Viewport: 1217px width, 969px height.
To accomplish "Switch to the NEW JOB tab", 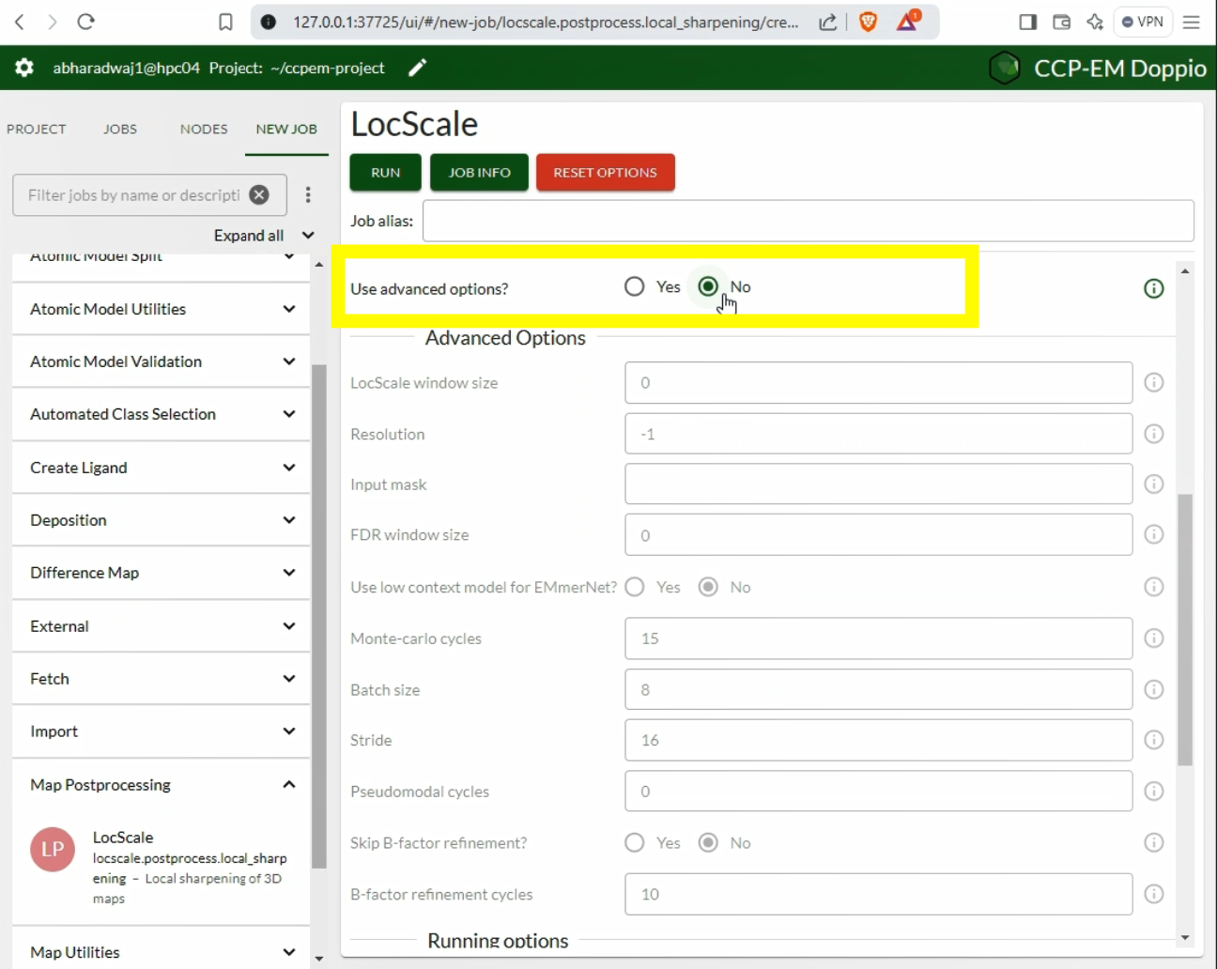I will (x=286, y=129).
